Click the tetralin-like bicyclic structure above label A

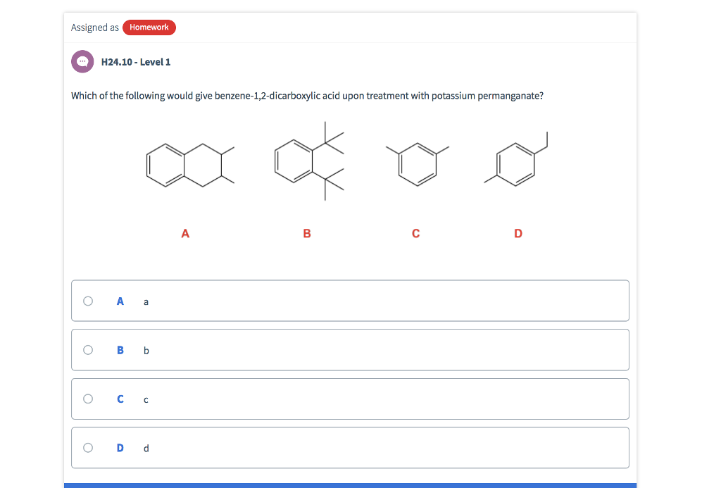click(x=189, y=165)
